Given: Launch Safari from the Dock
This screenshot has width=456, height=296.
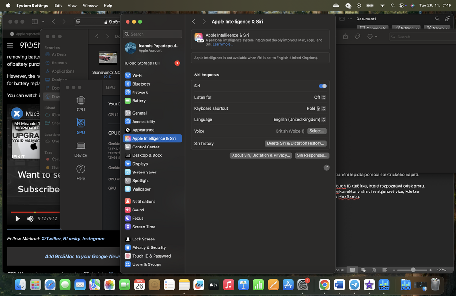Looking at the screenshot, I should coord(50,284).
